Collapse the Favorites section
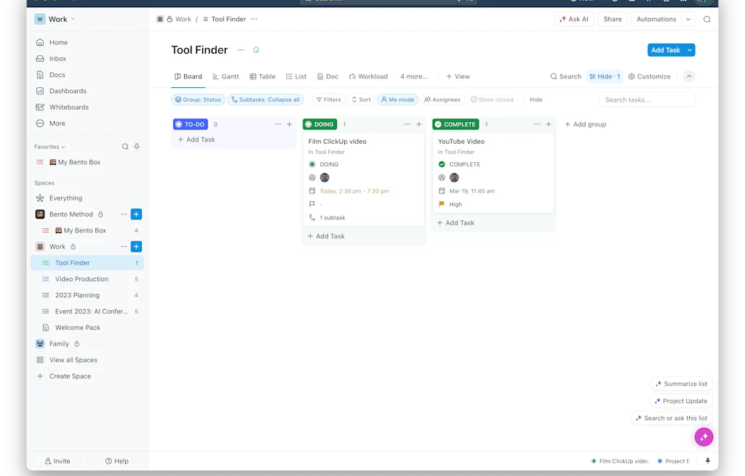Viewport: 745px width, 476px height. click(49, 147)
